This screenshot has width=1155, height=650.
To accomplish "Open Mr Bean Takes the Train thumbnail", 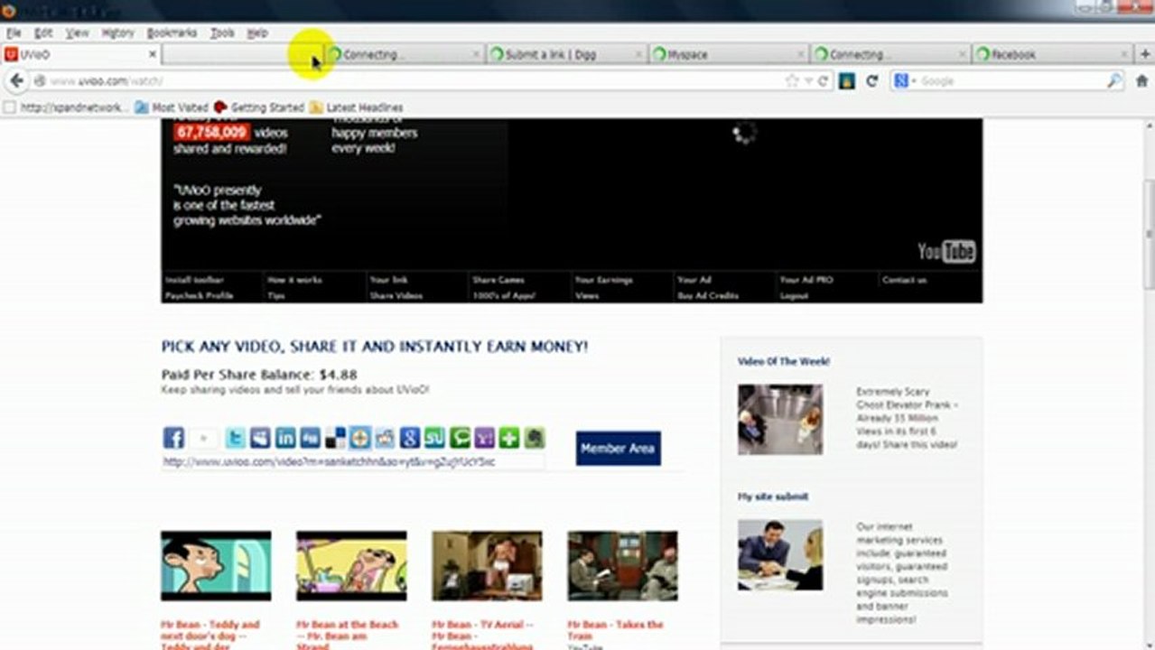I will click(622, 566).
